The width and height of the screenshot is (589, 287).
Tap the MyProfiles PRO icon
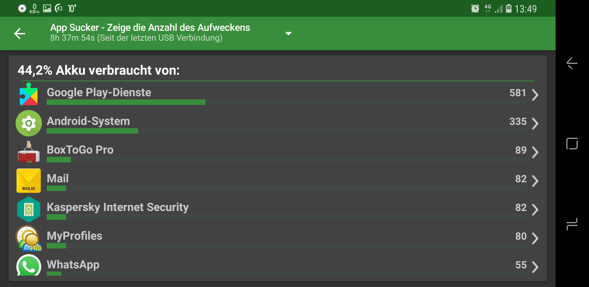coord(29,238)
